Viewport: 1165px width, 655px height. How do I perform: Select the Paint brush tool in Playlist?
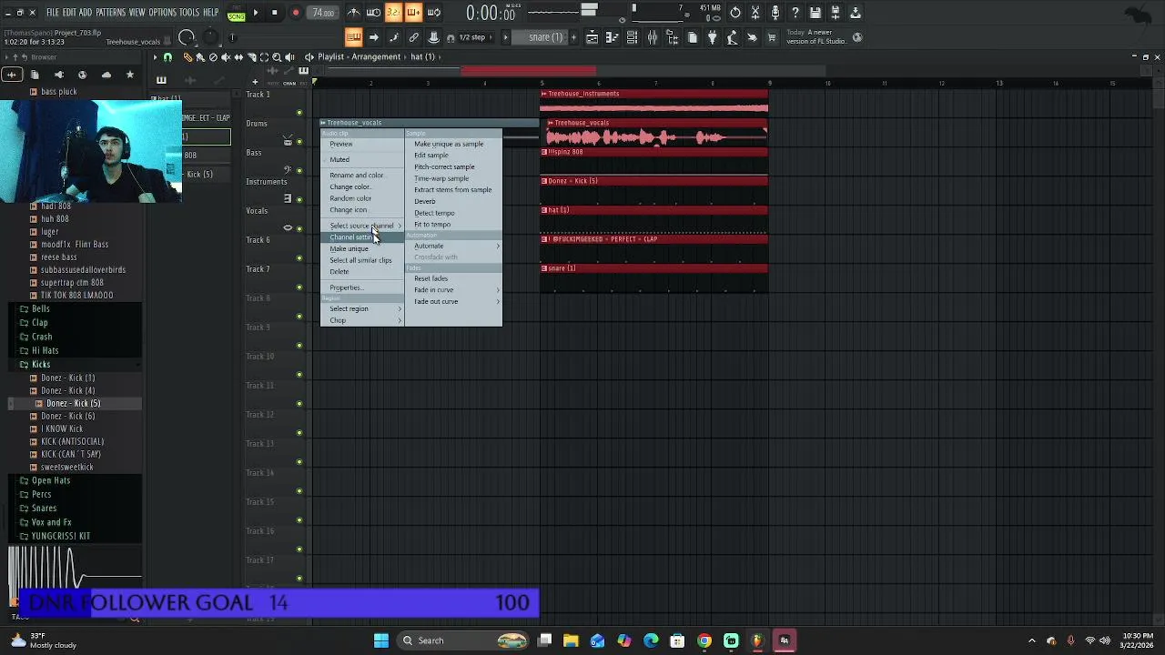coord(200,57)
